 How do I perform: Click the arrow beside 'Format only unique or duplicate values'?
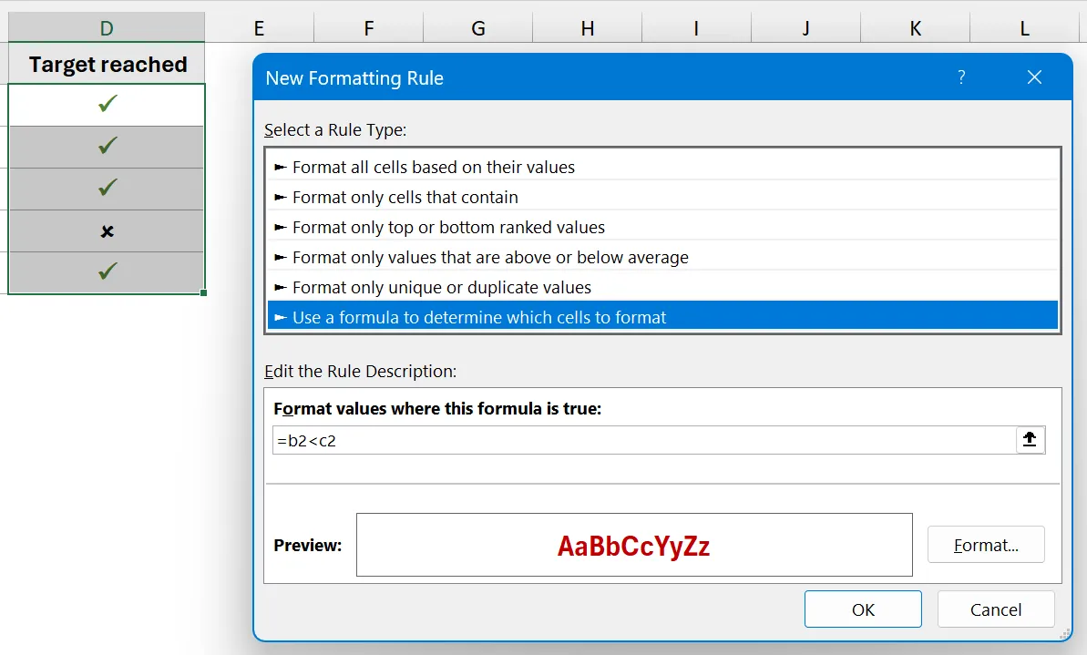point(281,287)
